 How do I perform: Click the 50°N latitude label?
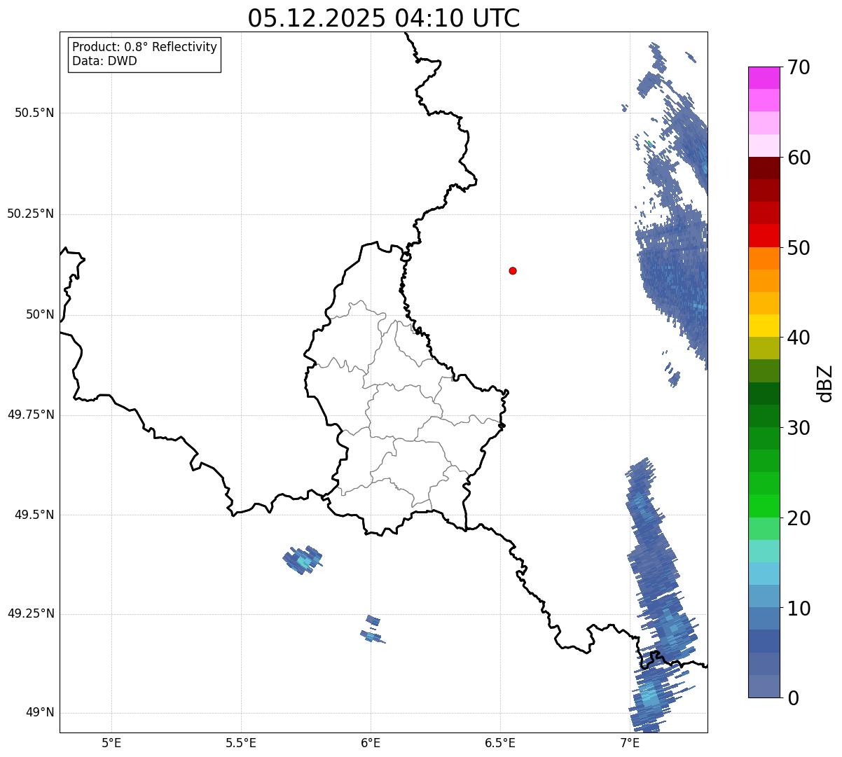pyautogui.click(x=40, y=314)
